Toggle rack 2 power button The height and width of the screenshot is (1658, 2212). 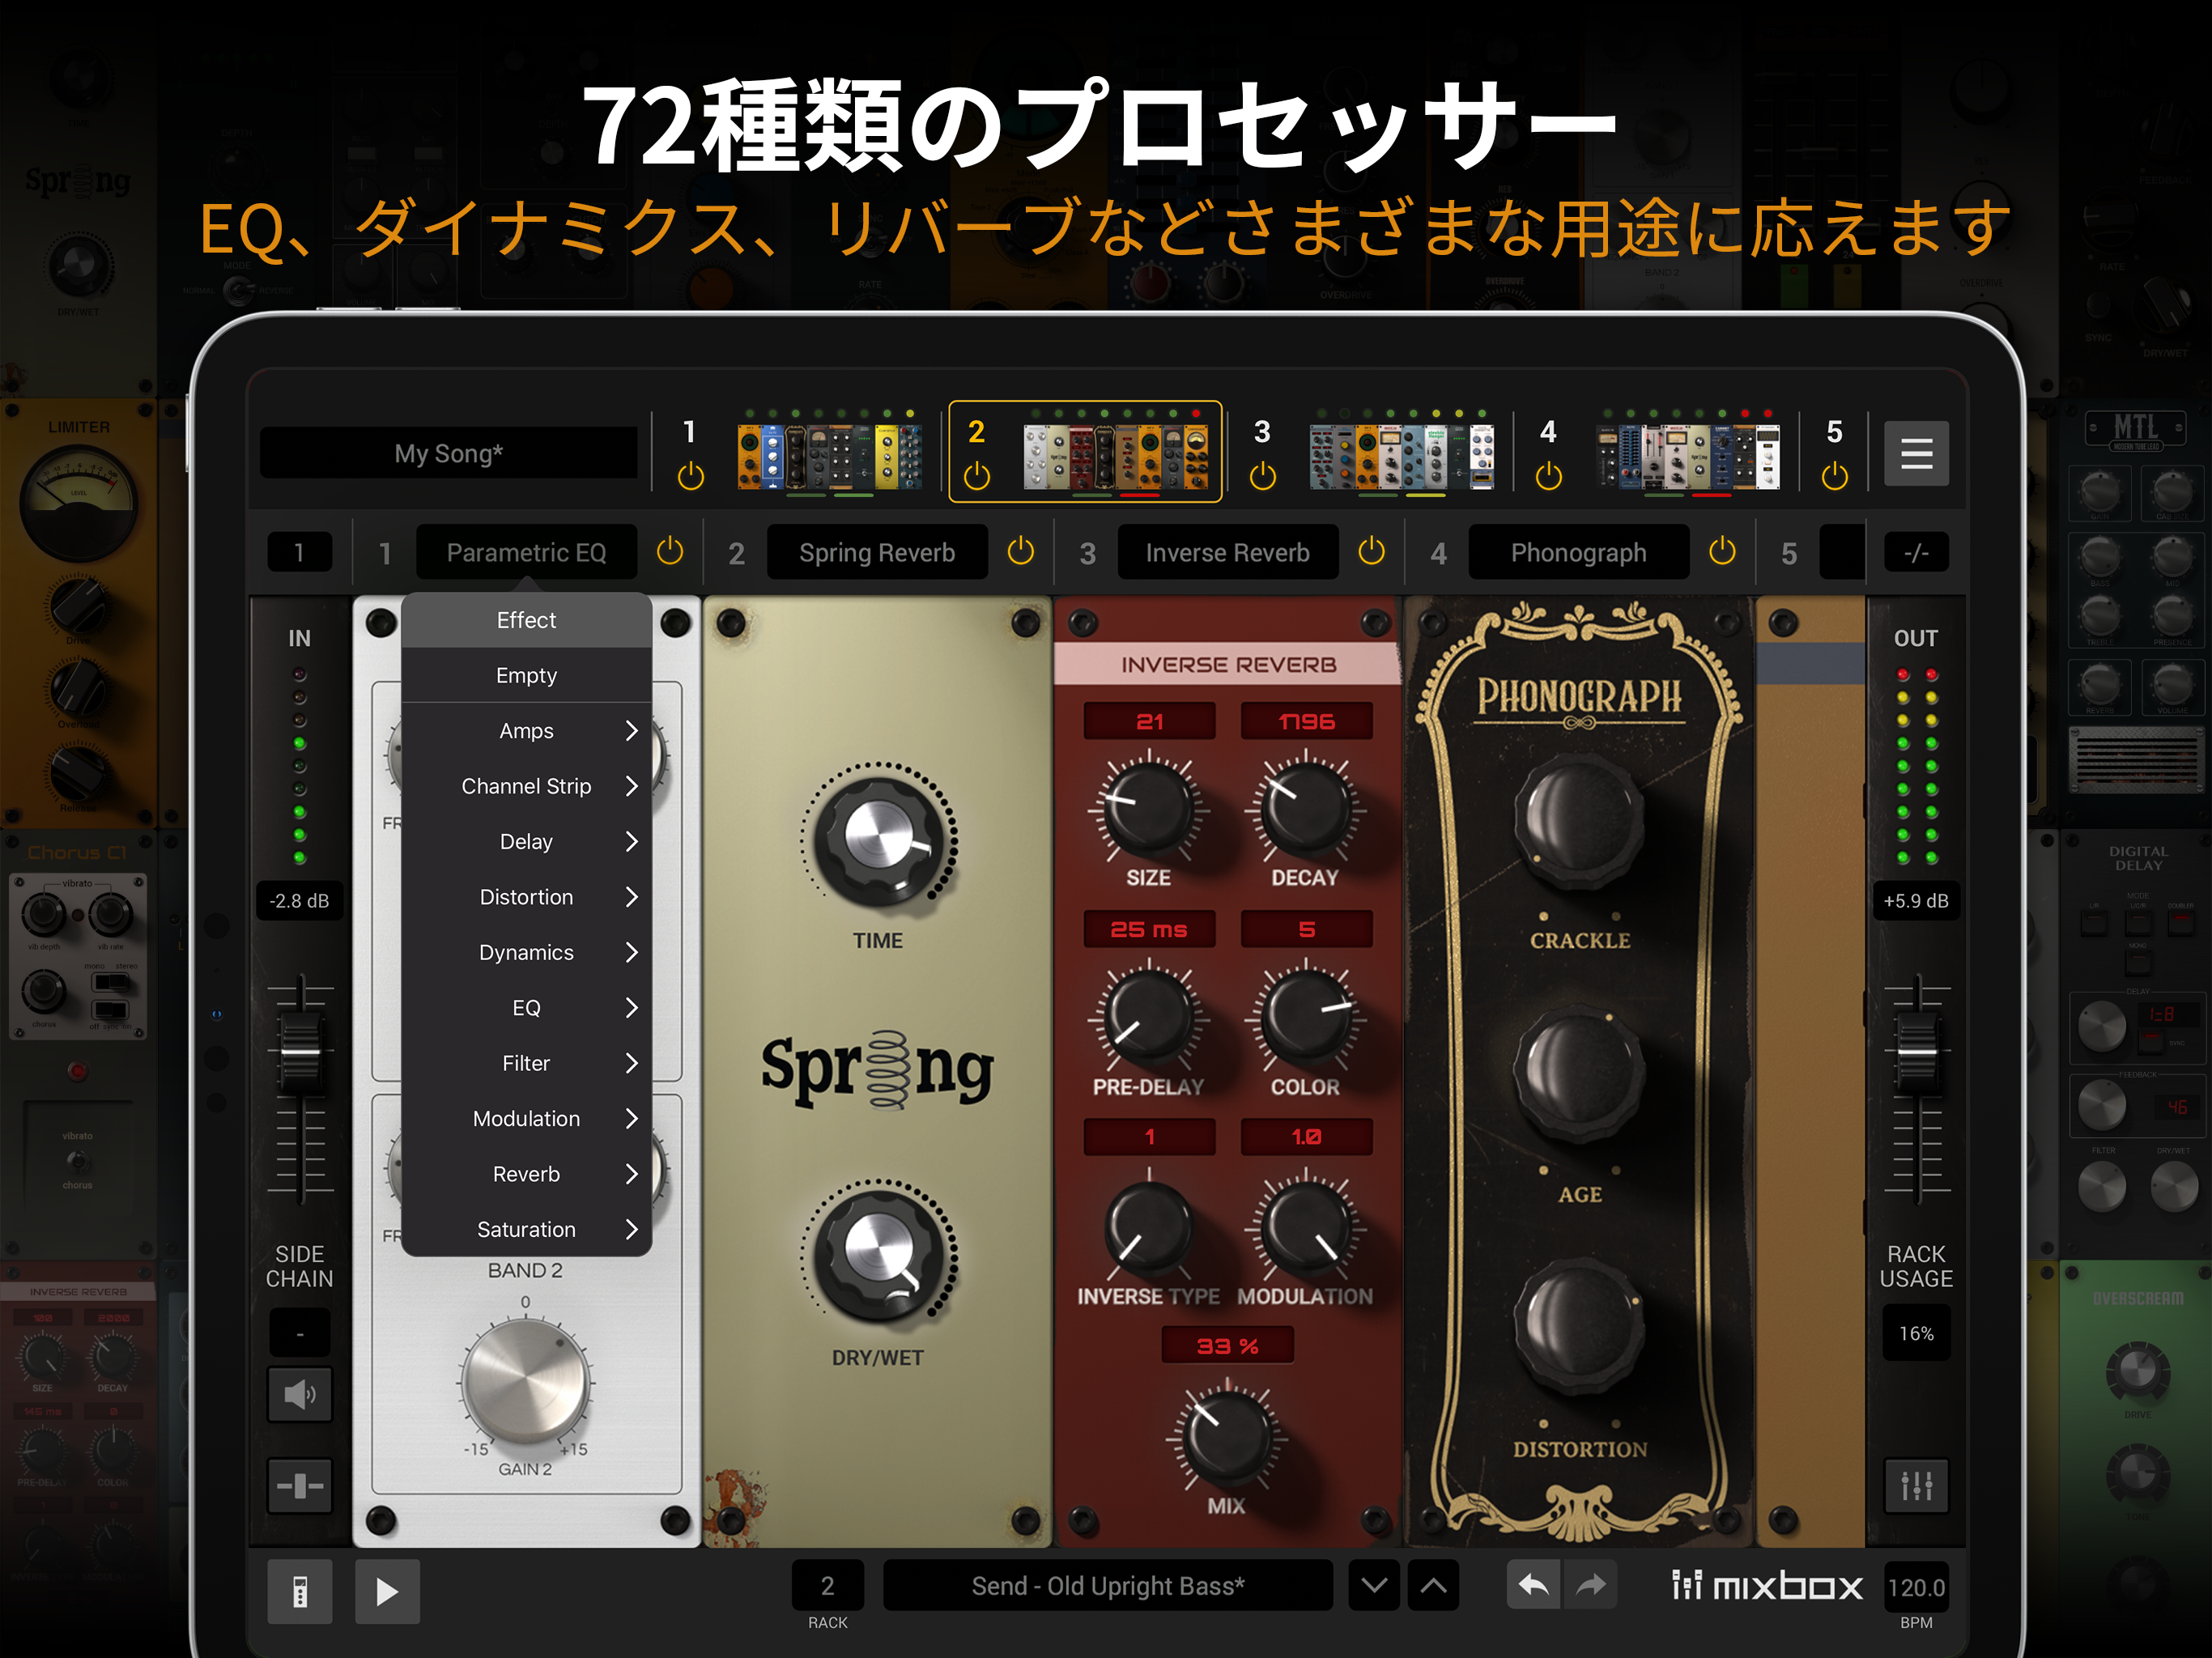[976, 476]
